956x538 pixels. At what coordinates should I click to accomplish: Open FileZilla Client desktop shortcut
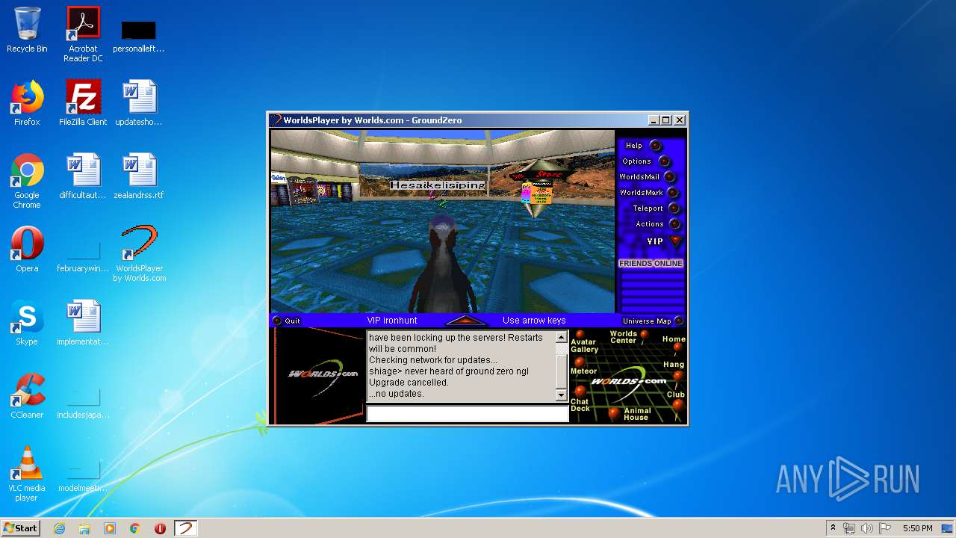83,103
